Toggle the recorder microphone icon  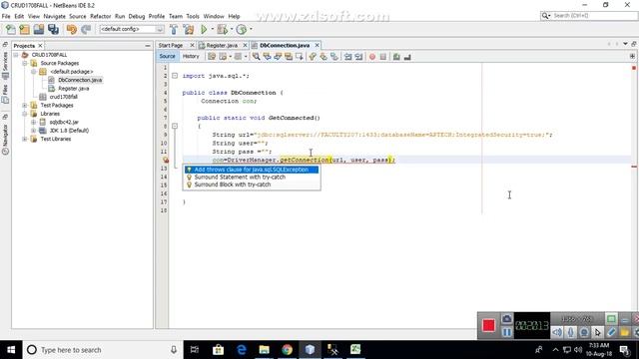click(x=570, y=332)
